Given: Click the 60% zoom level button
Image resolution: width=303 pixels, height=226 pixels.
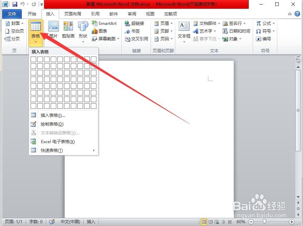Looking at the screenshot, I should click(x=241, y=222).
